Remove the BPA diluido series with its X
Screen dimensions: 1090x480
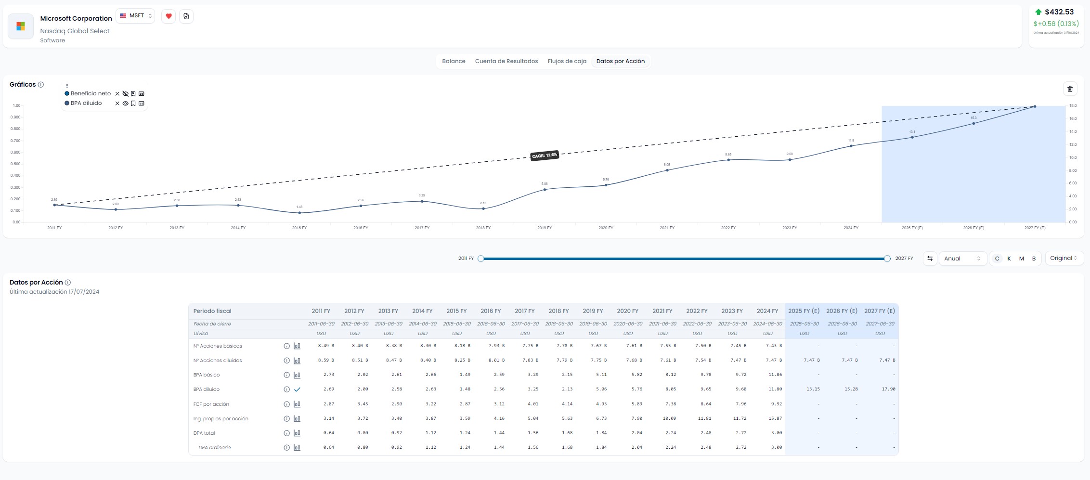pyautogui.click(x=117, y=104)
